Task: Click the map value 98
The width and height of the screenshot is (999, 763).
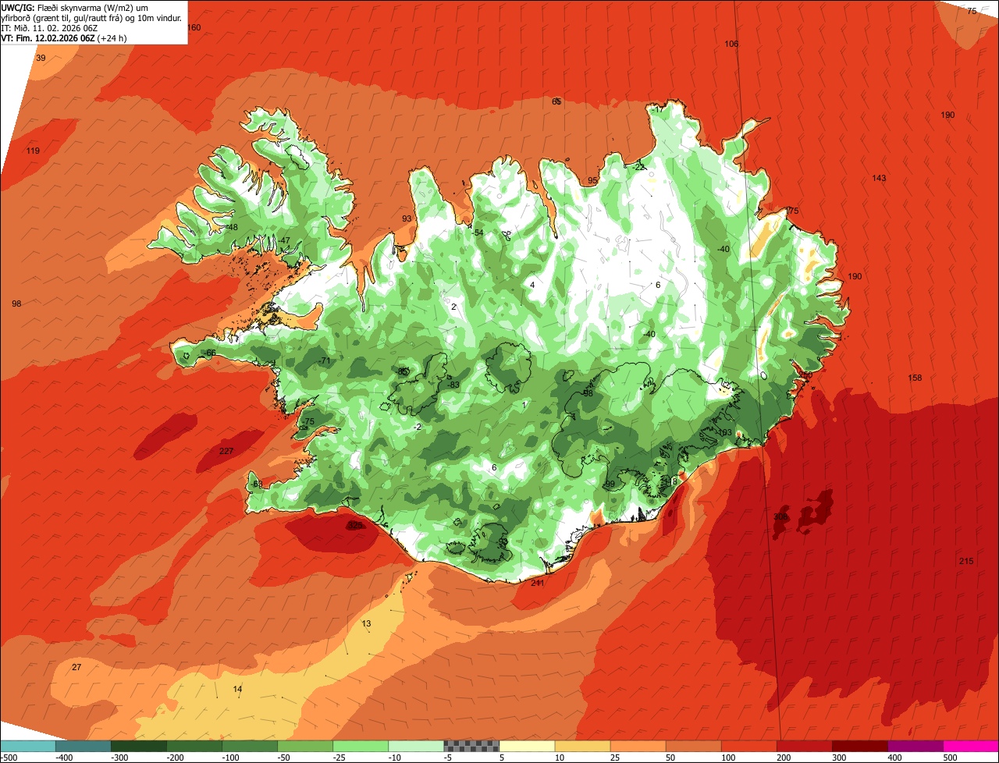Action: (x=16, y=303)
